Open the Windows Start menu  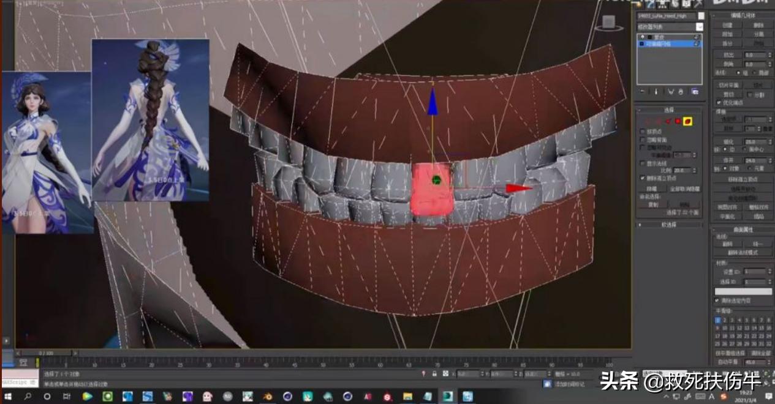[x=9, y=397]
